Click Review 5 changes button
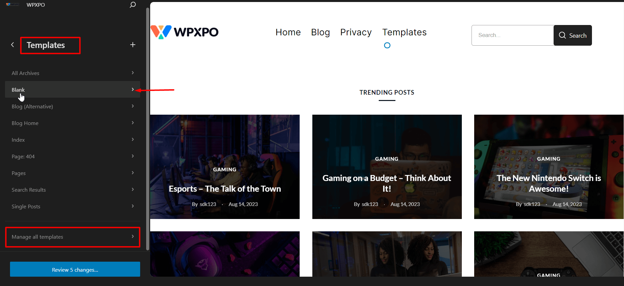The height and width of the screenshot is (286, 624). 75,269
